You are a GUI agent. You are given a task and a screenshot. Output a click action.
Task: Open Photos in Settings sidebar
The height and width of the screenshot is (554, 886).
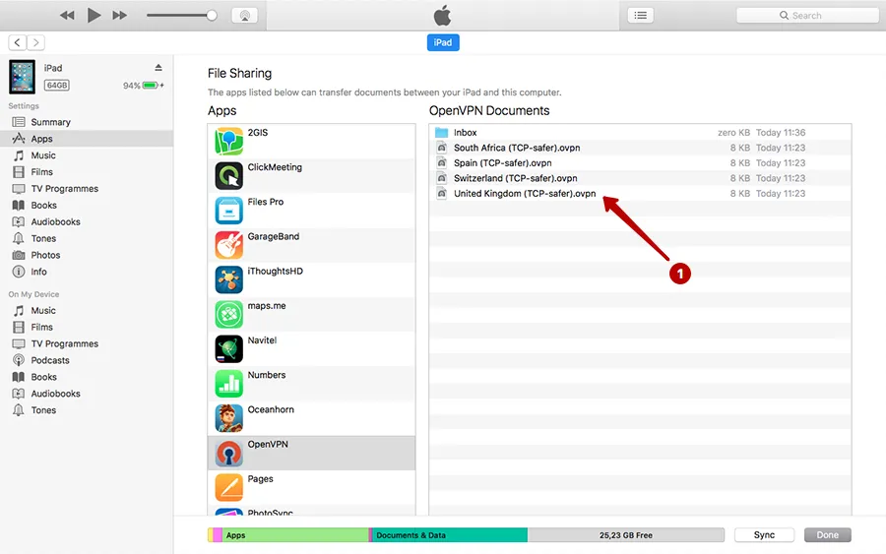[x=87, y=255]
